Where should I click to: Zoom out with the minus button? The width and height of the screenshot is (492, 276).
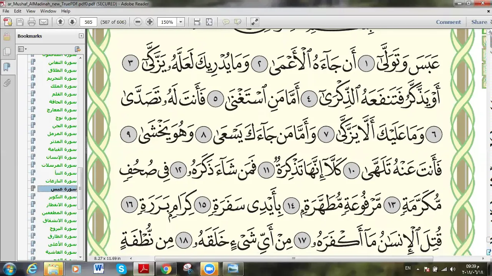[138, 22]
